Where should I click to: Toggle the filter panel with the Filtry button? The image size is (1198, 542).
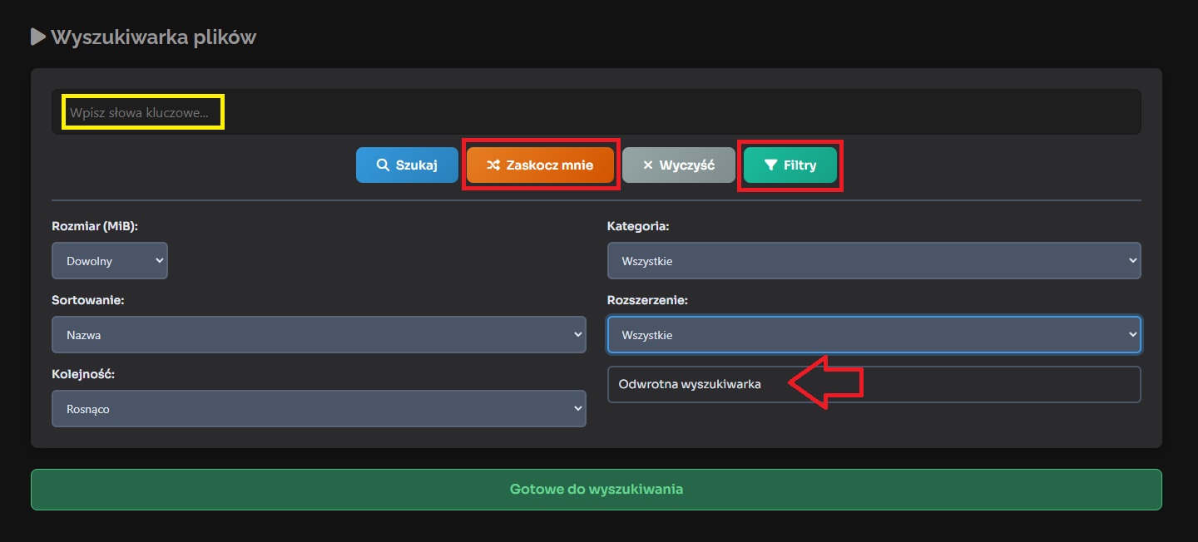[790, 165]
